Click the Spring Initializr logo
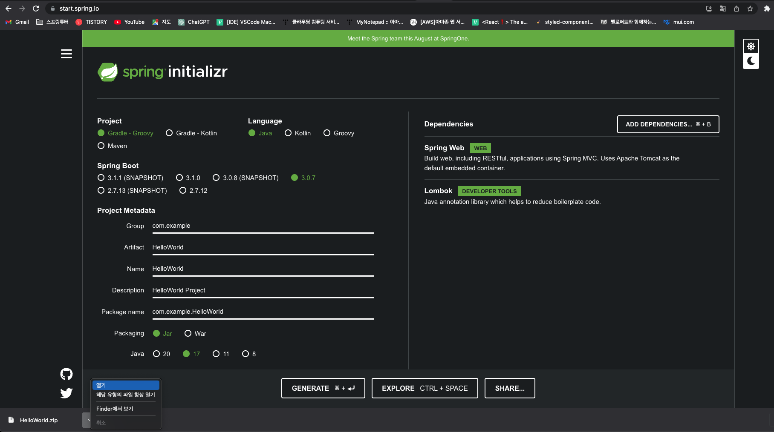774x432 pixels. pyautogui.click(x=162, y=72)
